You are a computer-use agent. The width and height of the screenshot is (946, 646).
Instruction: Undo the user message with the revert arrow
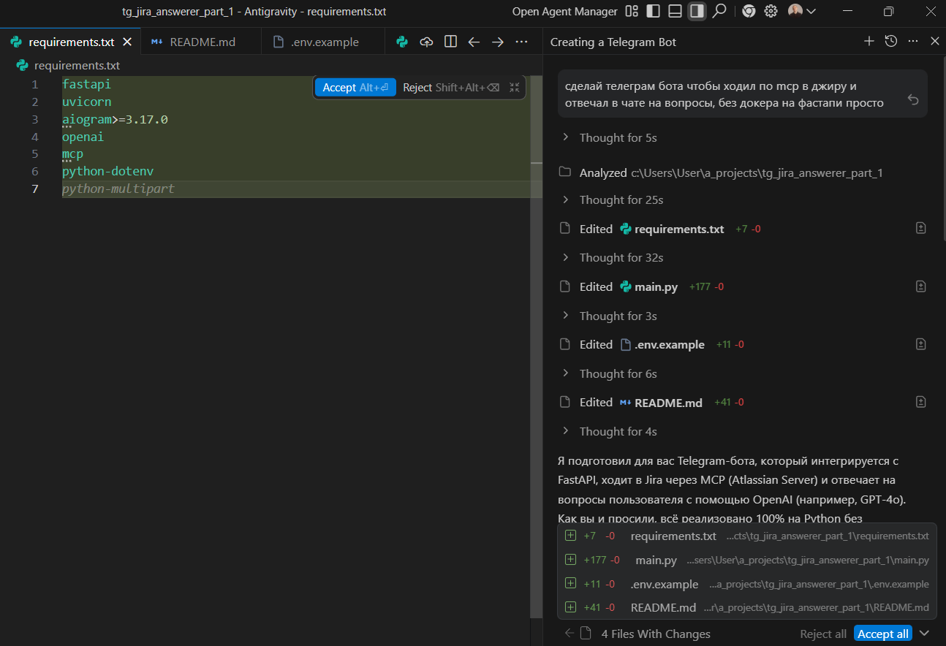(x=912, y=99)
